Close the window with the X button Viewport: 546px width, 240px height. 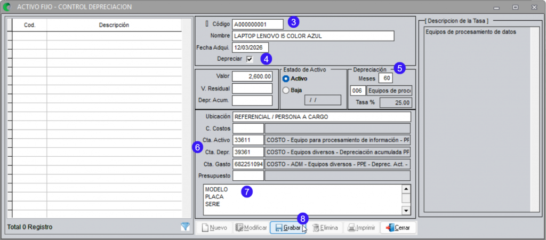(x=534, y=7)
